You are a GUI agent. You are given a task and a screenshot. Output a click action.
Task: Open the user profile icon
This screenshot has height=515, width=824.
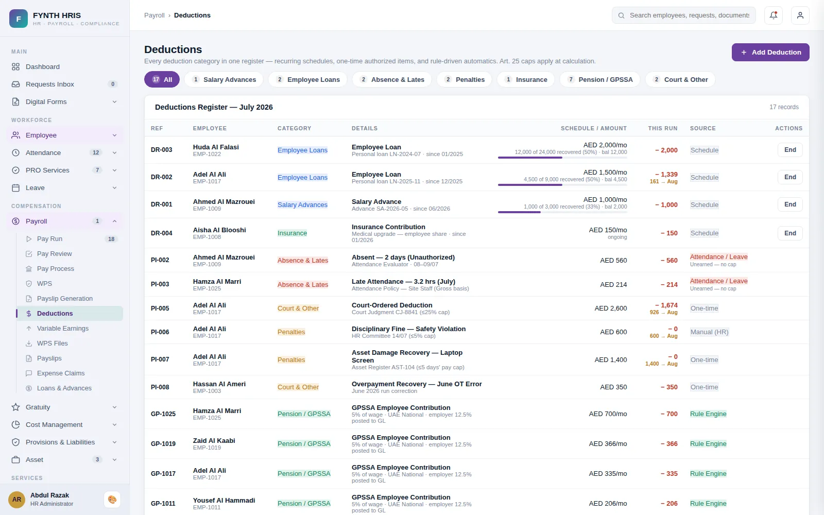tap(800, 15)
